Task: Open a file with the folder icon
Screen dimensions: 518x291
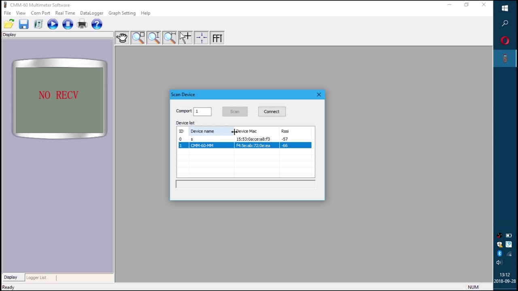Action: [x=9, y=24]
